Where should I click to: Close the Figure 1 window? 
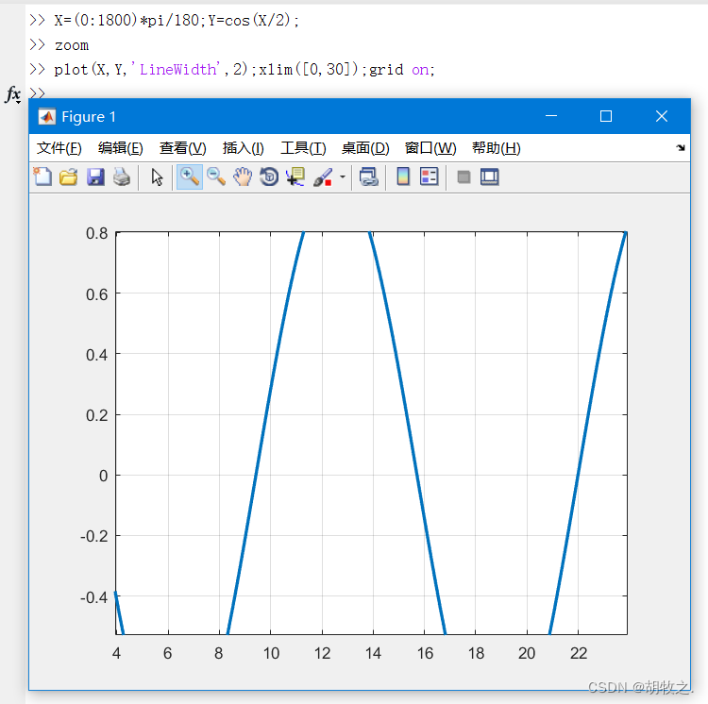coord(662,116)
